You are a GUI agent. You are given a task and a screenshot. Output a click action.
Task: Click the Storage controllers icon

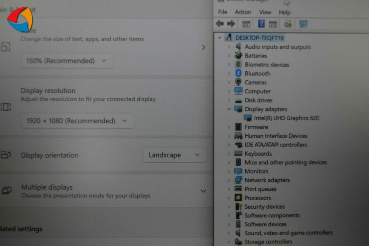tap(238, 242)
